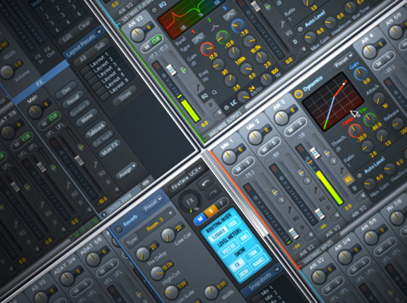Expand the Layout Presets panel arrow

99,31
